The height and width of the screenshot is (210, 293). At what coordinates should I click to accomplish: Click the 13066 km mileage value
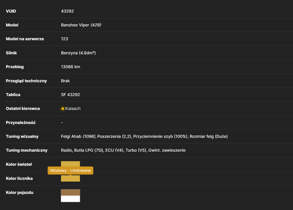[x=70, y=67]
